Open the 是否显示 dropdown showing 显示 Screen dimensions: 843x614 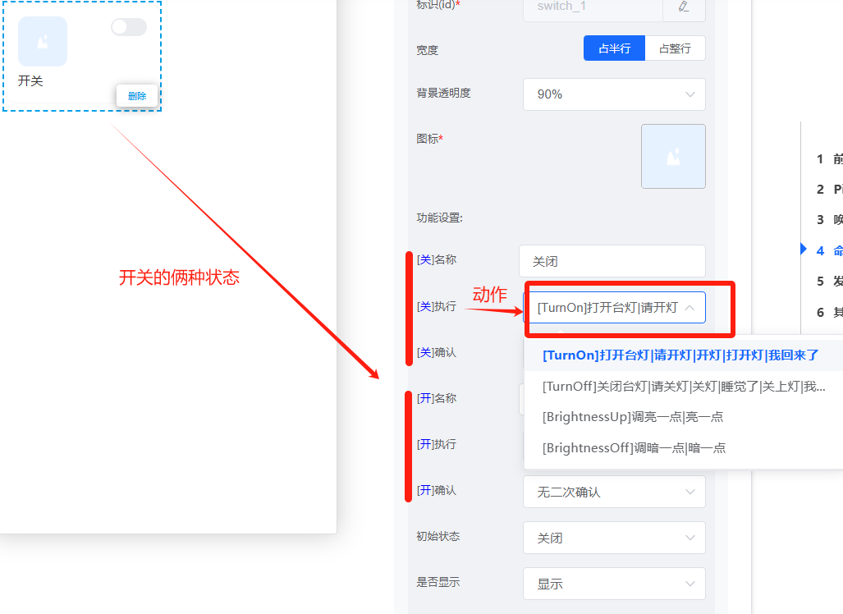614,584
